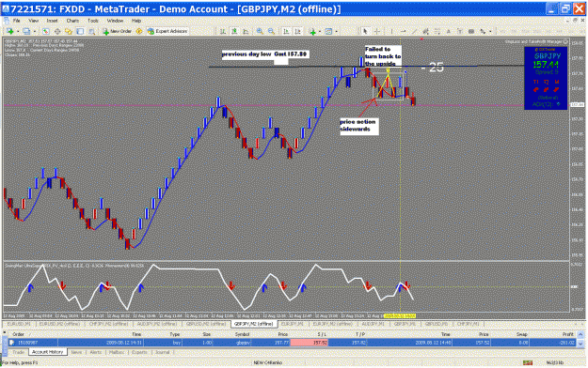588x368 pixels.
Task: Open the View menu
Action: click(33, 21)
